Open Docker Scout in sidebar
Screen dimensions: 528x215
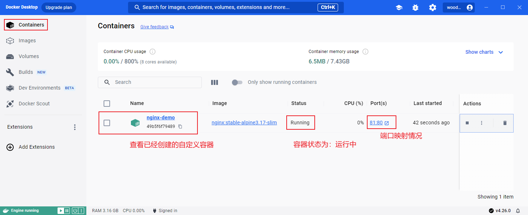28,104
